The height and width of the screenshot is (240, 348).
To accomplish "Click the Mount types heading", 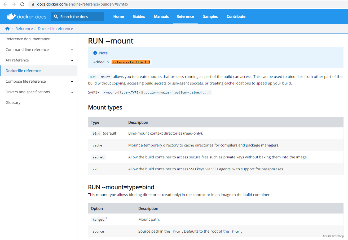I will (105, 107).
